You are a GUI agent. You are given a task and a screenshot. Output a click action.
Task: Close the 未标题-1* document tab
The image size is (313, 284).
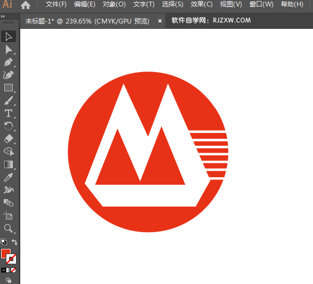click(x=159, y=21)
